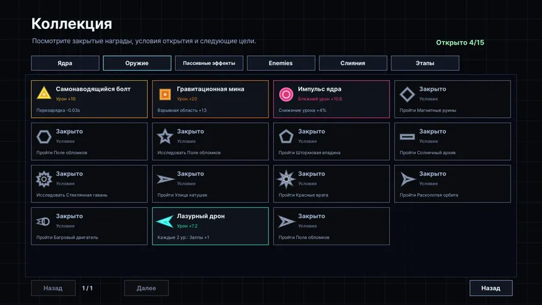Click the arrow icon for Улица катушек

166,179
